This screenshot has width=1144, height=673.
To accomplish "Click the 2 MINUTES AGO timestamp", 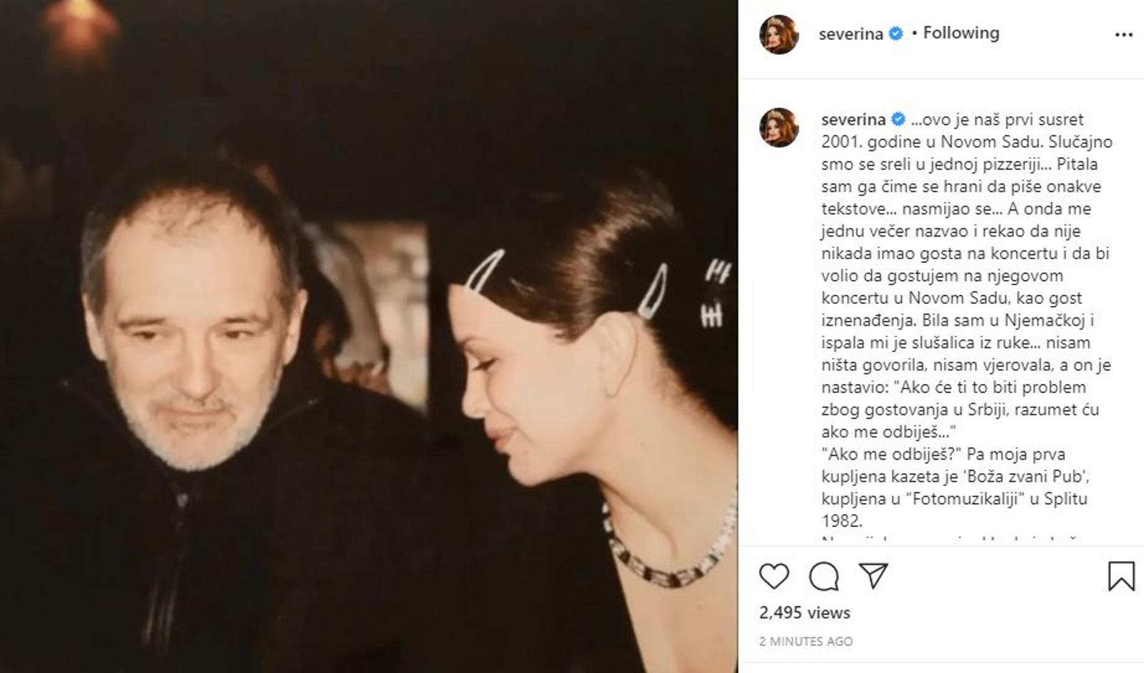I will tap(805, 641).
